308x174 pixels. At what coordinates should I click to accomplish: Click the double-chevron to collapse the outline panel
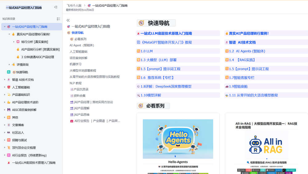point(68,20)
